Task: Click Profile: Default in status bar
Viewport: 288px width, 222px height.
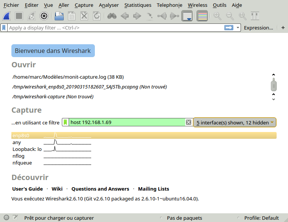Action: 261,218
